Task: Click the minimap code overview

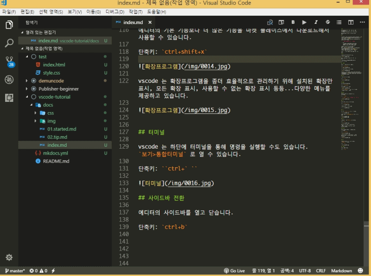Action: tap(352, 89)
